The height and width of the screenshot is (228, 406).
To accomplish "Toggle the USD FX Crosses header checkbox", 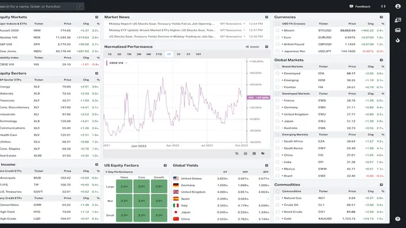I will (278, 24).
